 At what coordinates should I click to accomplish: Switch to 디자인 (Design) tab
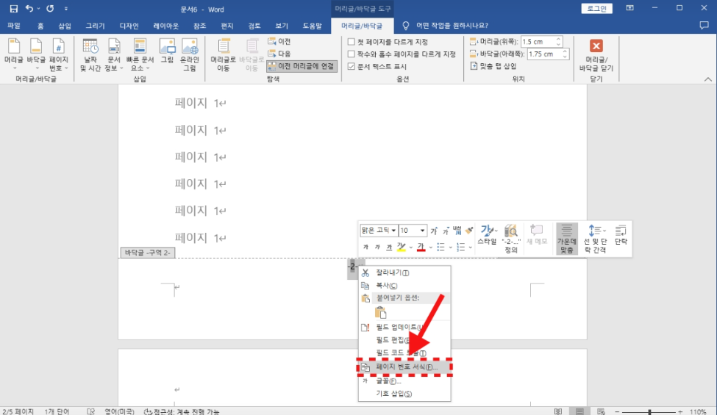129,26
